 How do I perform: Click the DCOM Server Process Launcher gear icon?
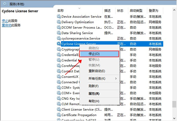tap(59, 27)
